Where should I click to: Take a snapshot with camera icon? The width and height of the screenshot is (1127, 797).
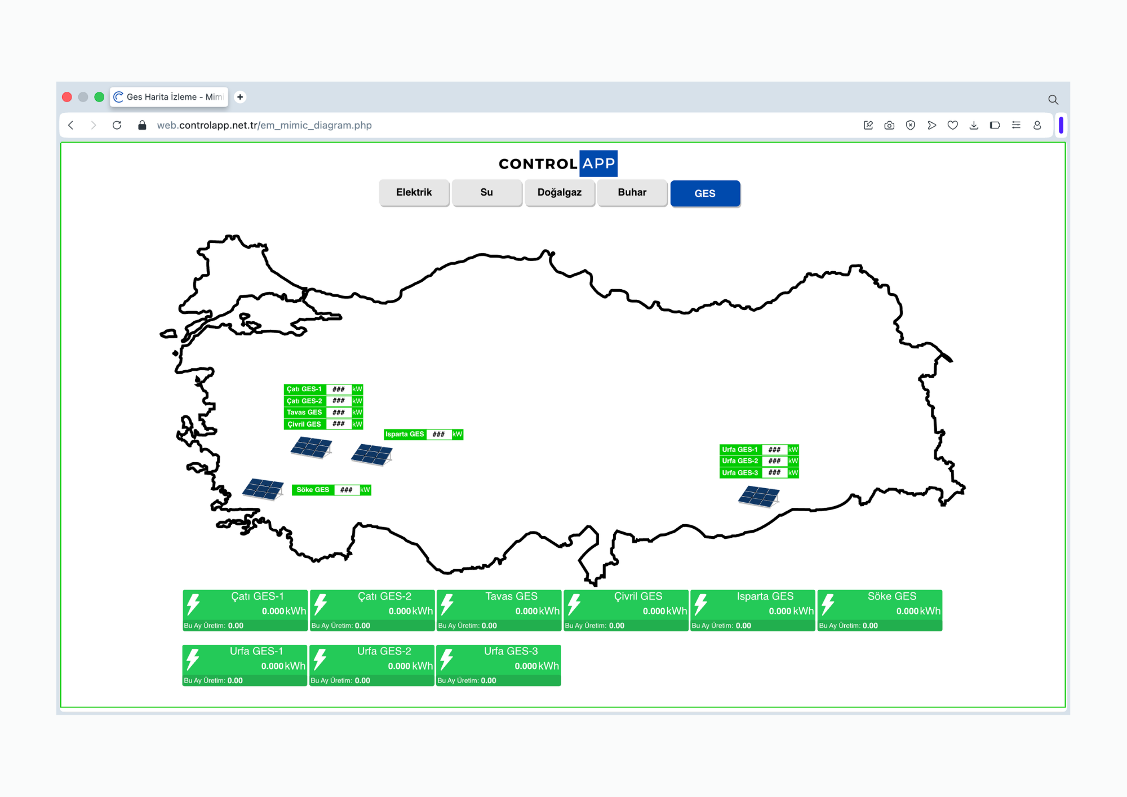[x=889, y=125]
